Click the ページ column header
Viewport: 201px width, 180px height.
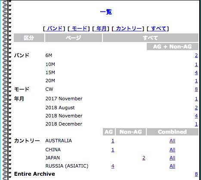(x=74, y=38)
